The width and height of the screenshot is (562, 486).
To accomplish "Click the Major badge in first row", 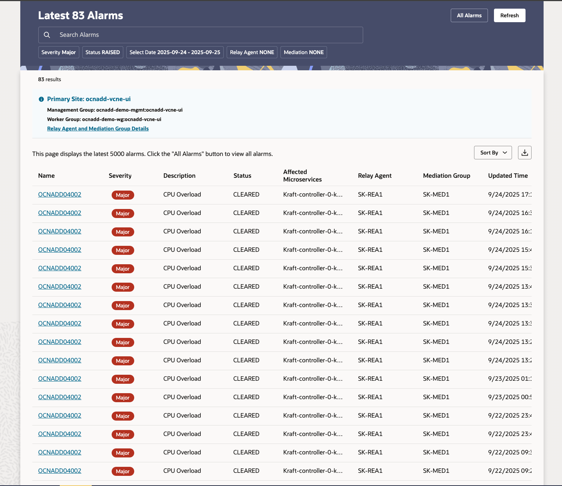I will pyautogui.click(x=123, y=195).
